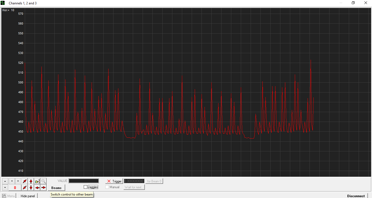Click the red left arrow icon
Image resolution: width=372 pixels, height=198 pixels.
tap(37, 188)
